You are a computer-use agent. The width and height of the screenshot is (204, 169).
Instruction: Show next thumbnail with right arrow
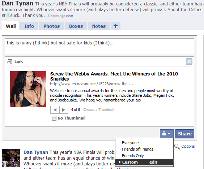tap(64, 110)
